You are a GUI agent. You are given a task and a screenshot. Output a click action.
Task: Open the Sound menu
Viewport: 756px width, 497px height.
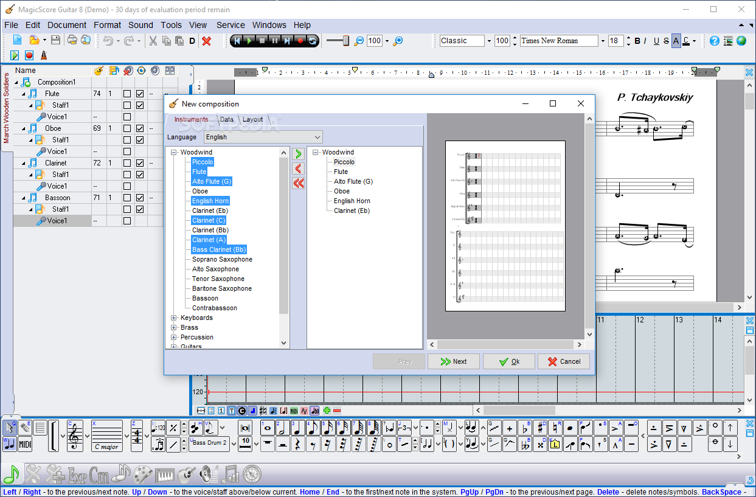(x=140, y=25)
